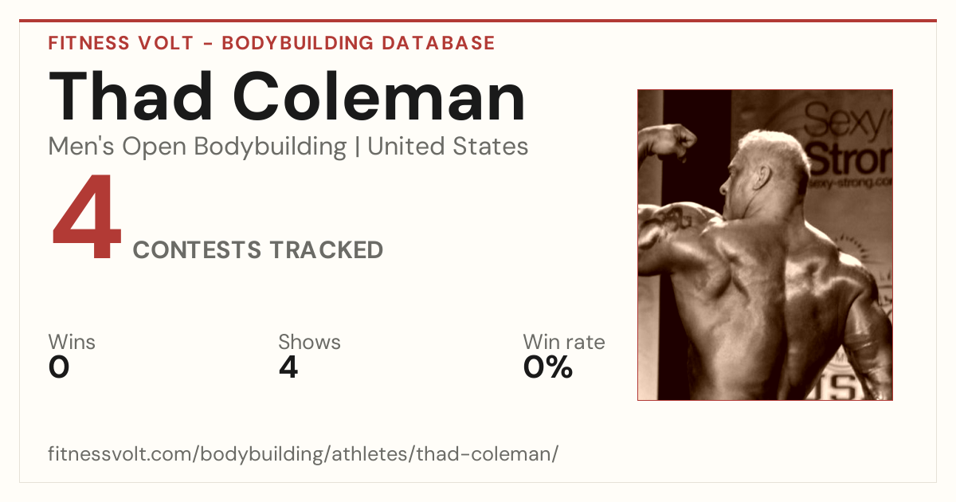Select the Men's Open Bodybuilding division text
The height and width of the screenshot is (502, 956).
coord(198,147)
